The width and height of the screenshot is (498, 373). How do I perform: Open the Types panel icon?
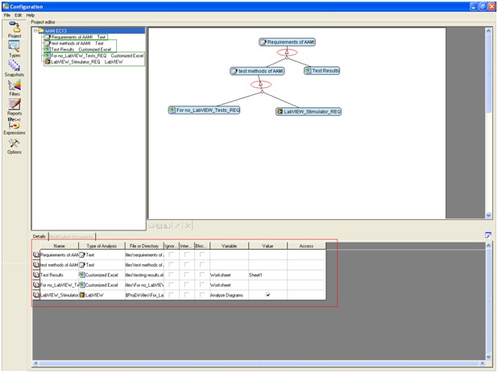14,48
